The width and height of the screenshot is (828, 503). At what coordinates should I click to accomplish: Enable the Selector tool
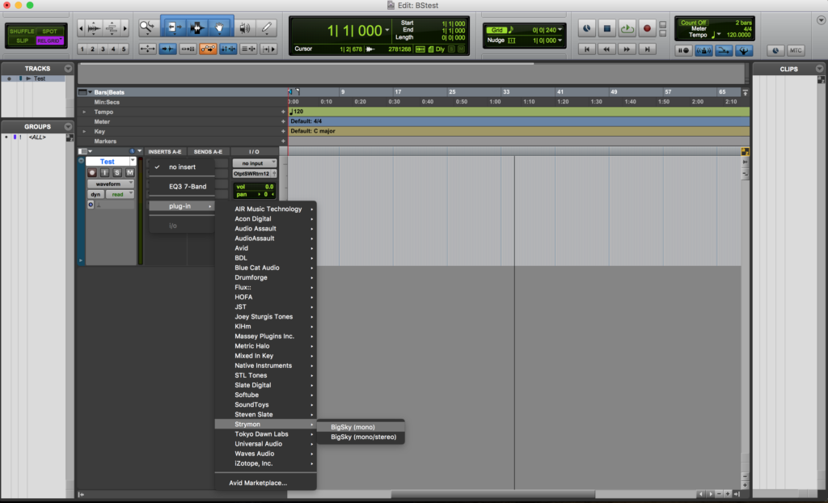point(196,27)
